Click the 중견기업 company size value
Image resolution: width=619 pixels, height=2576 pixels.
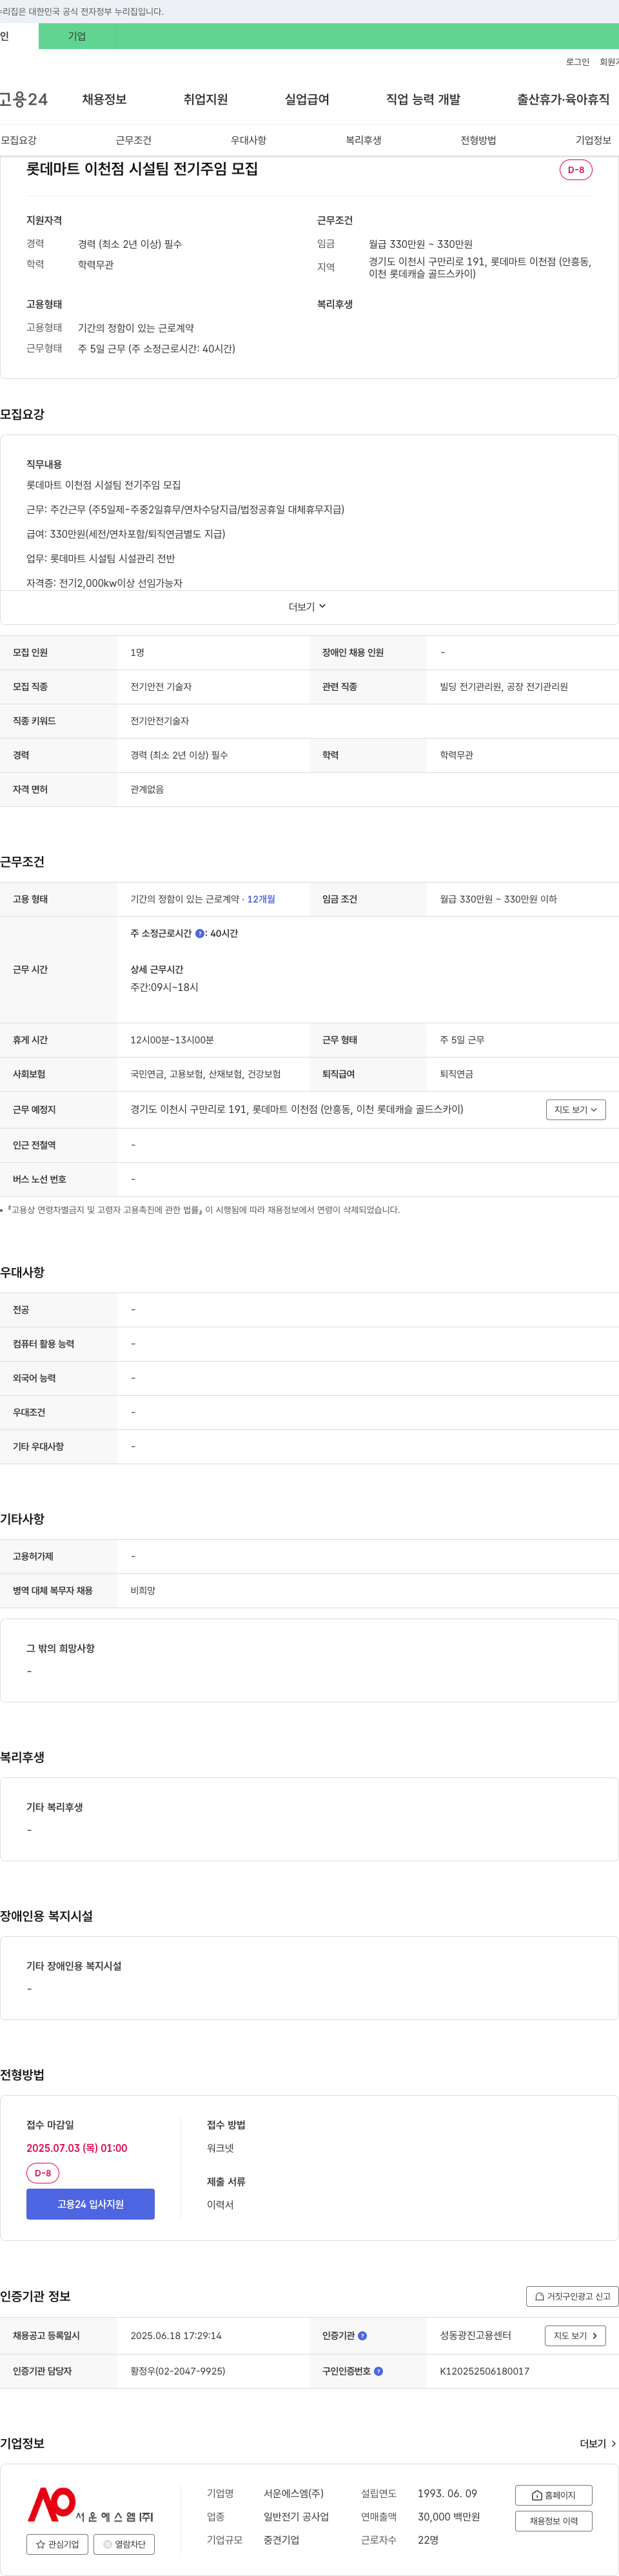click(x=282, y=2540)
